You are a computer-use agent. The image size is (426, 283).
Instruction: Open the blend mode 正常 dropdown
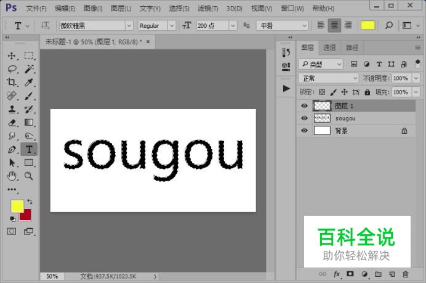pos(329,78)
